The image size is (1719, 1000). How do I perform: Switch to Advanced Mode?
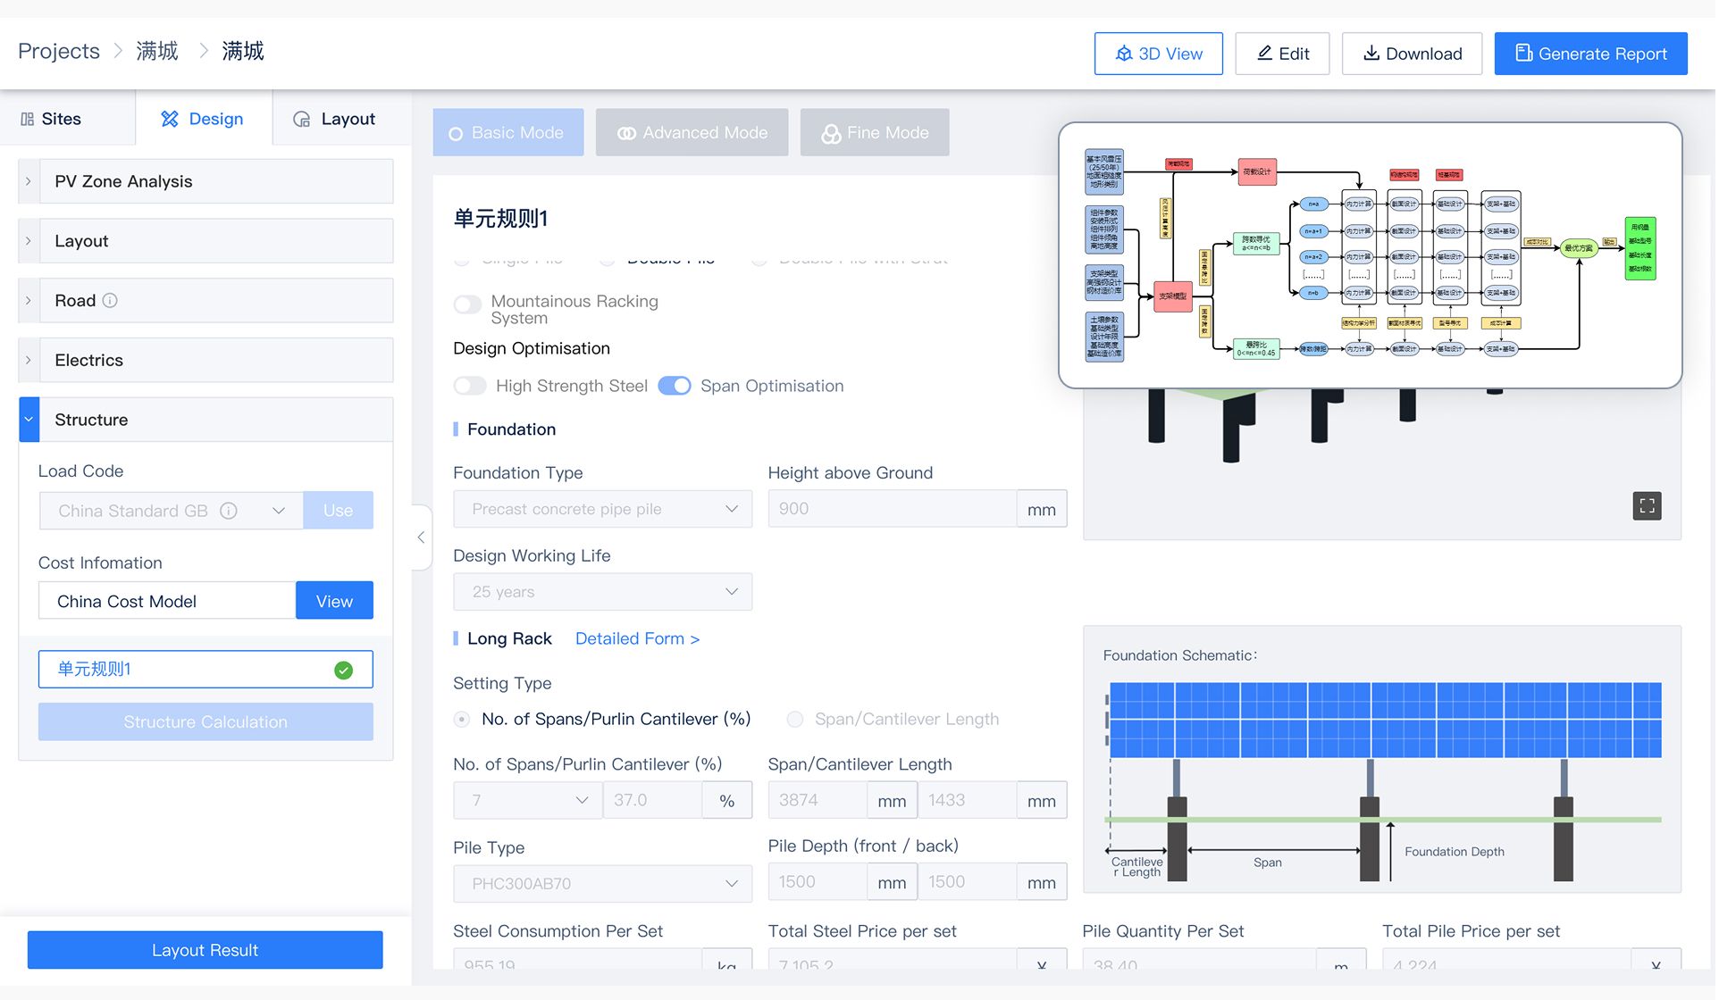coord(693,133)
